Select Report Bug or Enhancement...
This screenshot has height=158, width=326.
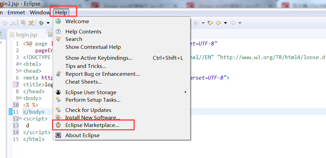(x=122, y=74)
